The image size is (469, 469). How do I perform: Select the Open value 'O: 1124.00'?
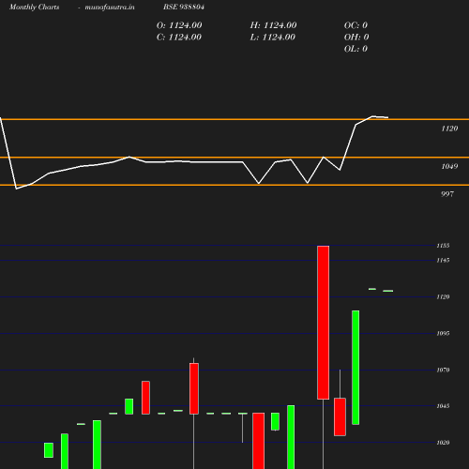[179, 25]
